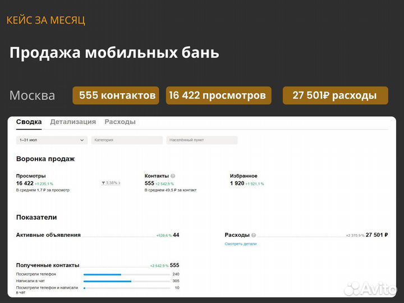Open the Смотреть детали link
The width and height of the screenshot is (404, 303).
tap(241, 244)
